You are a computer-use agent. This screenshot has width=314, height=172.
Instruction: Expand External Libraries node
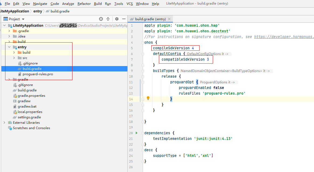pos(4,122)
